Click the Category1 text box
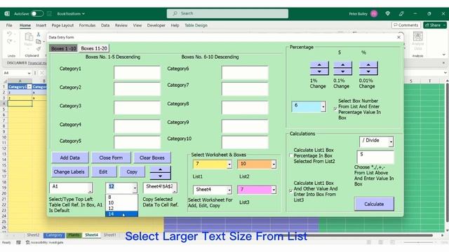 pos(138,73)
